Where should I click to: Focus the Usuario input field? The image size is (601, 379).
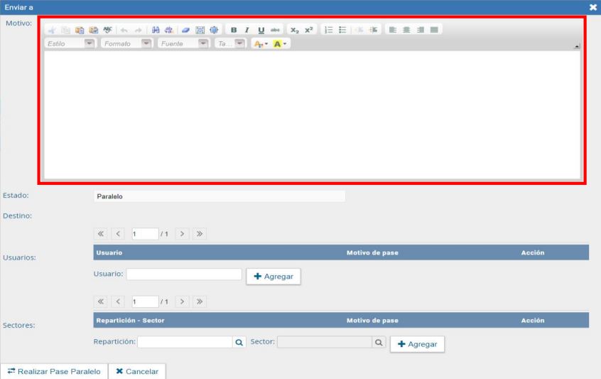tap(184, 274)
